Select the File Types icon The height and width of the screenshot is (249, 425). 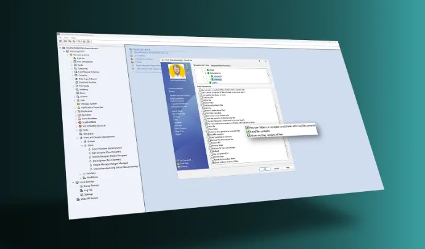point(77,86)
